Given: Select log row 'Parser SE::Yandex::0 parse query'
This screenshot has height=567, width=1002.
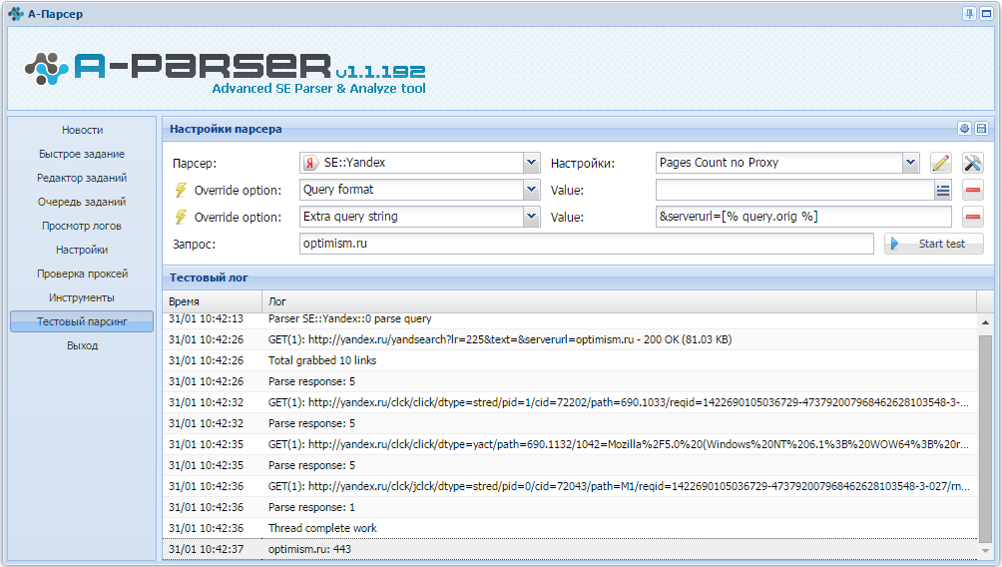Looking at the screenshot, I should pos(570,319).
